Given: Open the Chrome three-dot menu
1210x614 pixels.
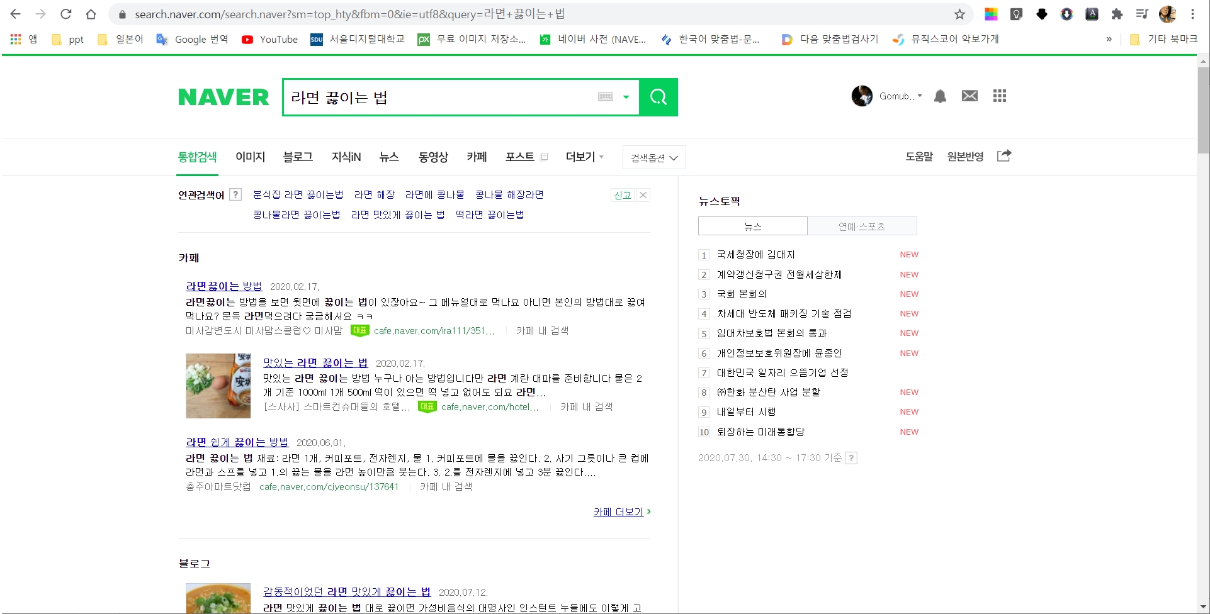Looking at the screenshot, I should [1192, 14].
